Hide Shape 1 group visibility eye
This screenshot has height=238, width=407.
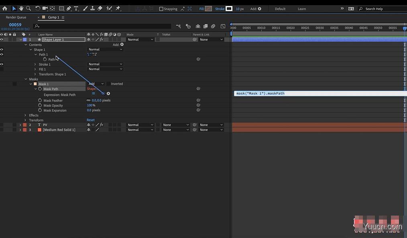[2, 49]
